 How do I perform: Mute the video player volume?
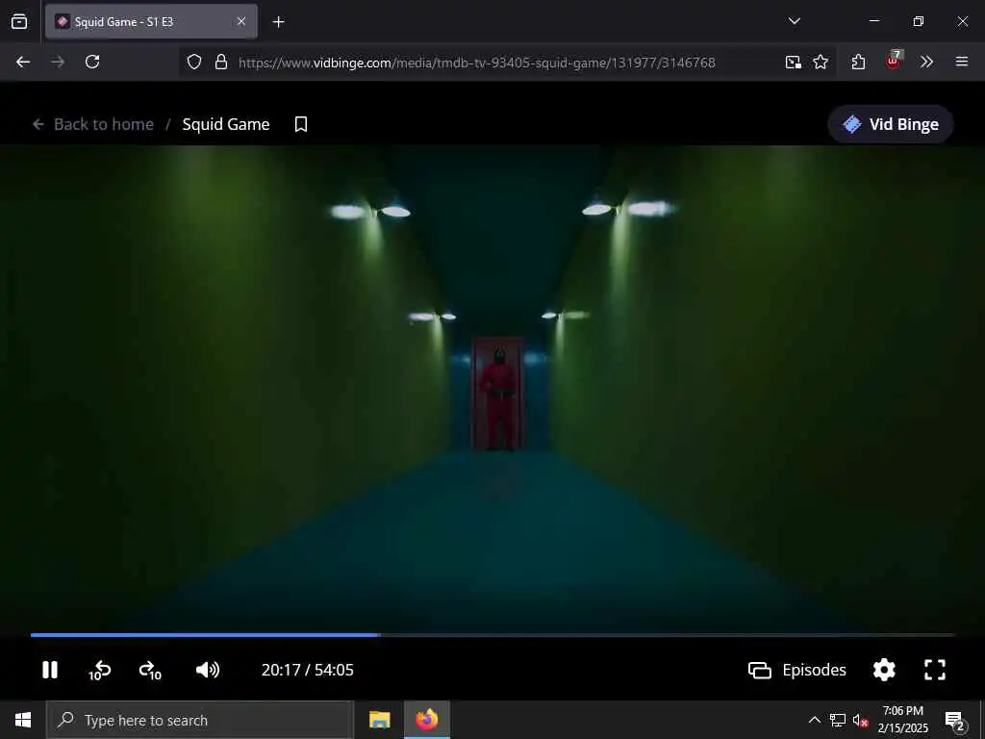coord(208,670)
